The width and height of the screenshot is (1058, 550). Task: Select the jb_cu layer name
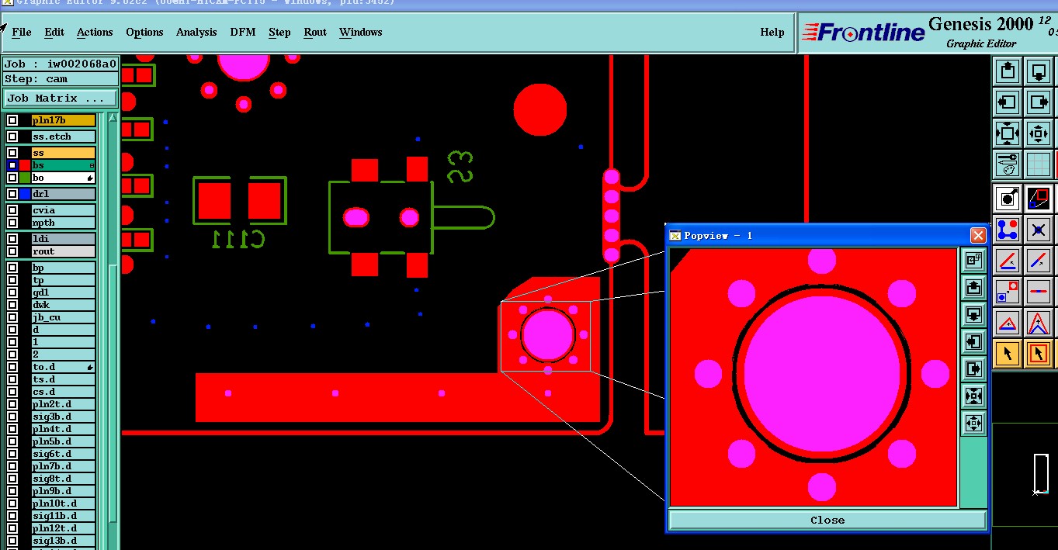64,317
